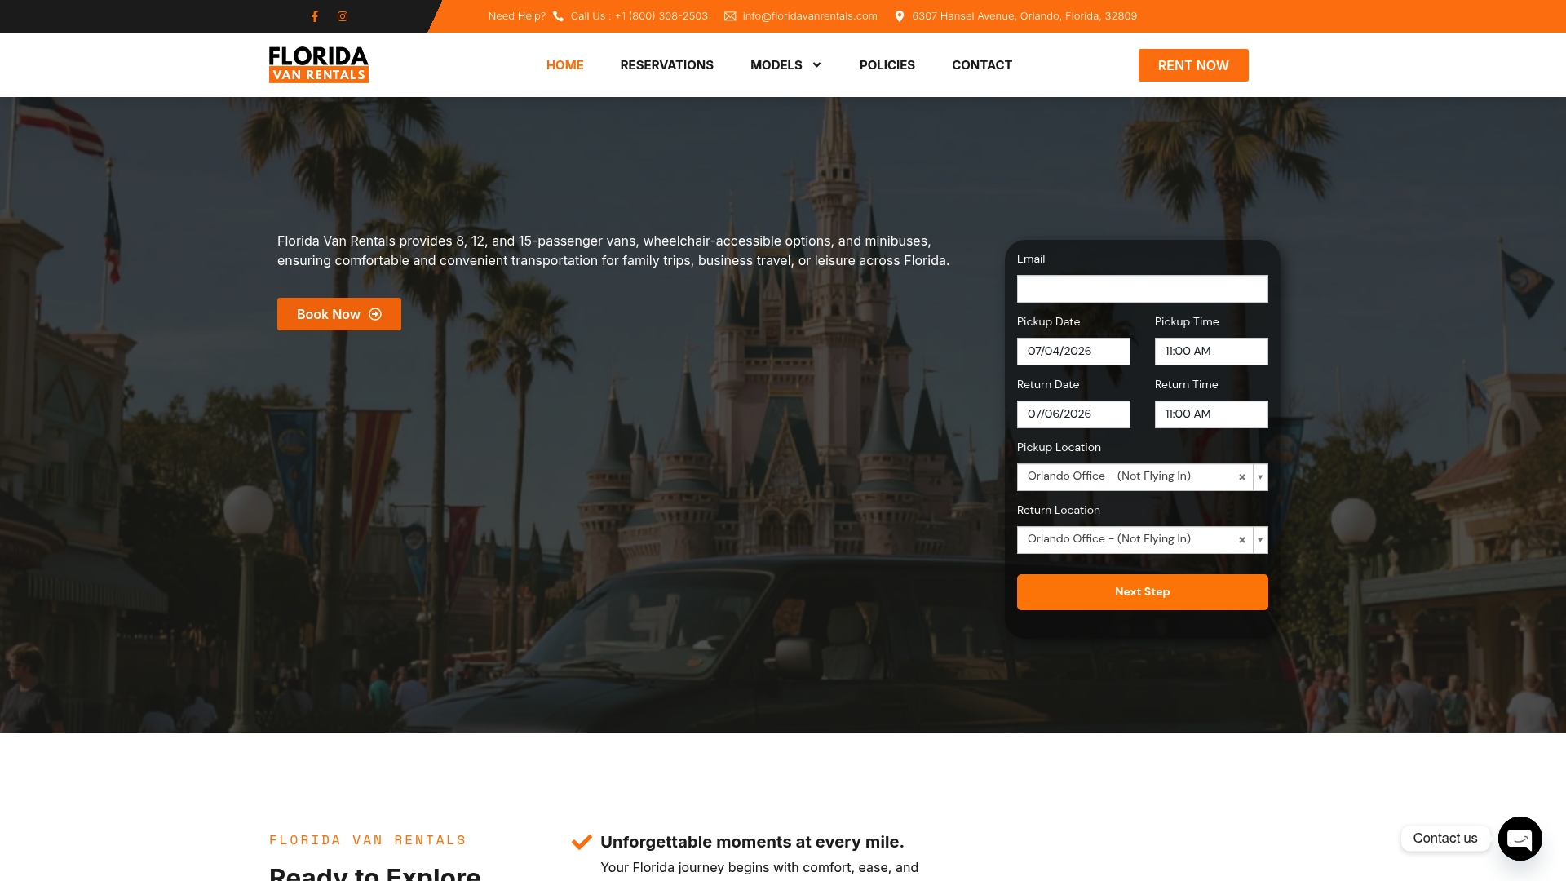
Task: Go to the Home menu item
Action: tap(565, 65)
